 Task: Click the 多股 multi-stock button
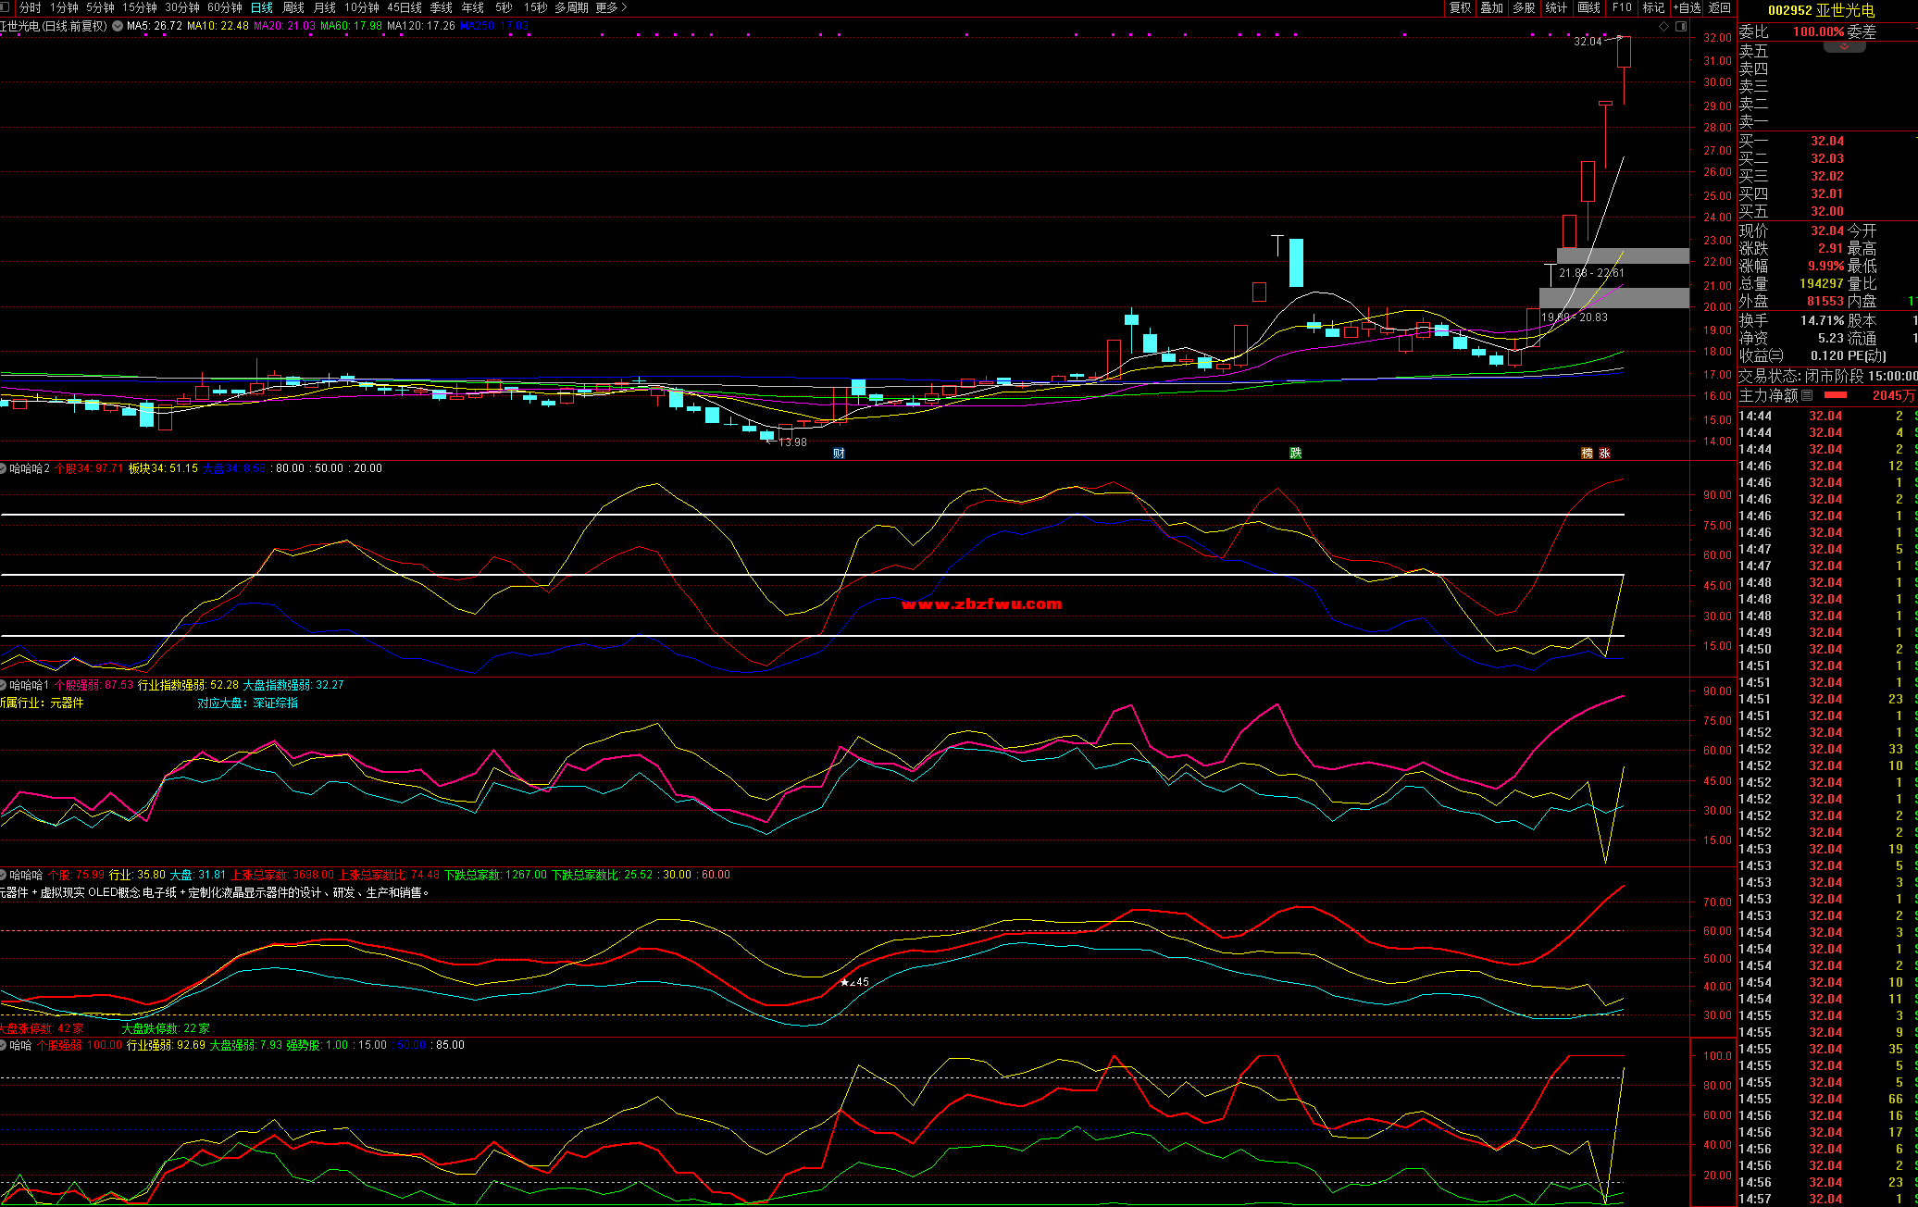1524,7
